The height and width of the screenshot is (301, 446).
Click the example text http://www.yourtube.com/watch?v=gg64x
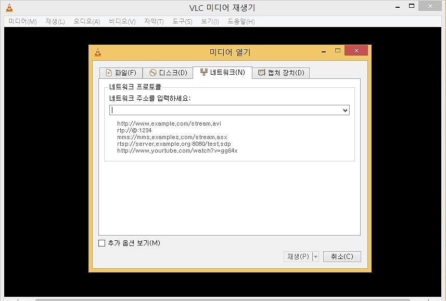click(177, 150)
